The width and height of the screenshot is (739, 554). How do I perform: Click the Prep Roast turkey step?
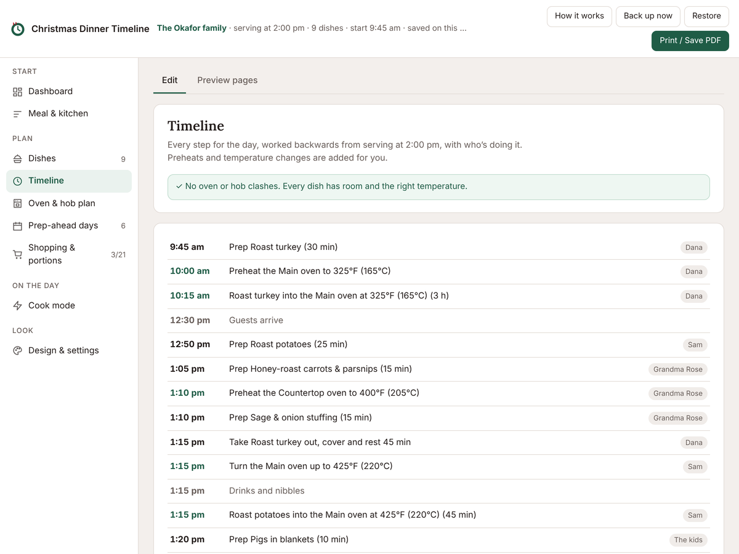[x=283, y=247]
